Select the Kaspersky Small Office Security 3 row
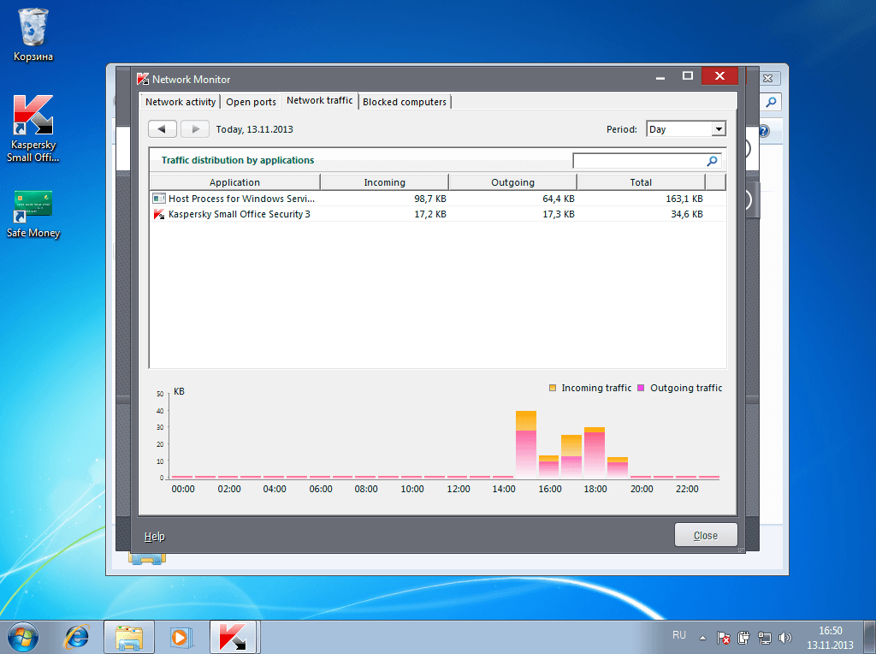This screenshot has width=876, height=654. [438, 214]
